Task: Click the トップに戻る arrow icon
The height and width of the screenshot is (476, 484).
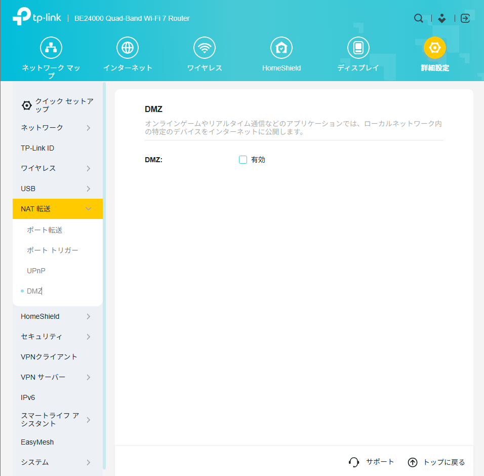Action: pos(413,462)
